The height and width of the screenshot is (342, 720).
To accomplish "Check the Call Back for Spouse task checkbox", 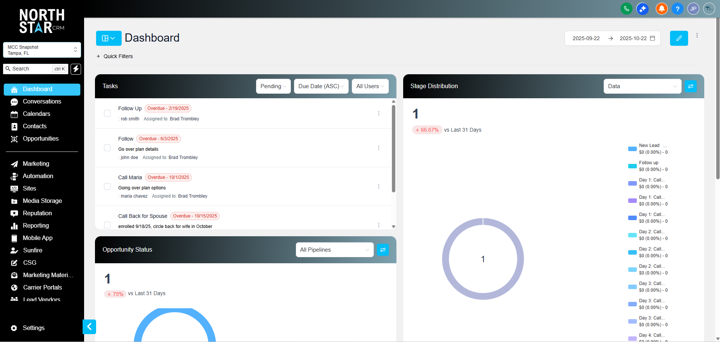I will coord(107,225).
